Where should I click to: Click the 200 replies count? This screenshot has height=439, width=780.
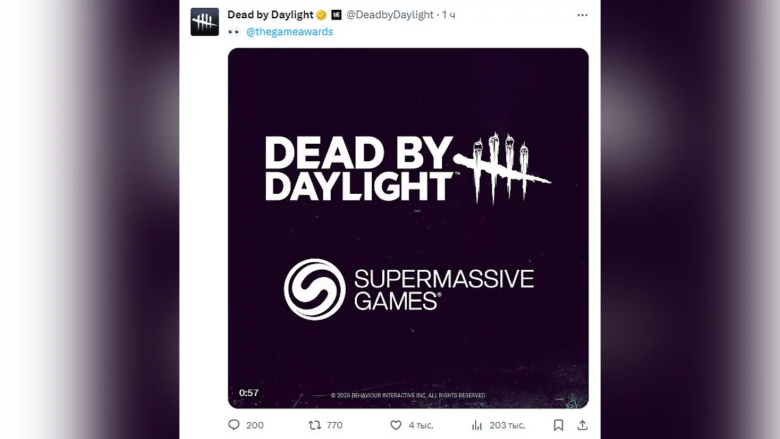(x=255, y=425)
